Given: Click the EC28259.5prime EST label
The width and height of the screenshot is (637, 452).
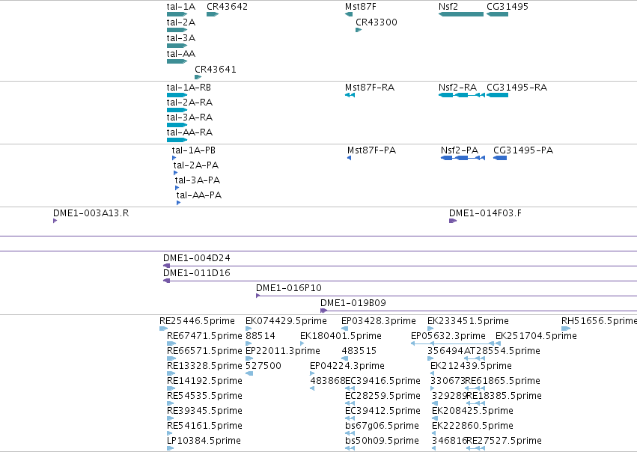Looking at the screenshot, I should (x=382, y=397).
